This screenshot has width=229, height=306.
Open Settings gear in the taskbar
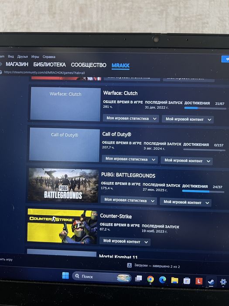(x=223, y=282)
